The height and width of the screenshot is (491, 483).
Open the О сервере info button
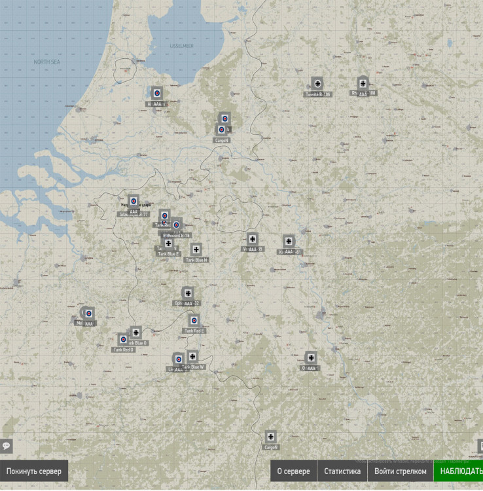[294, 471]
